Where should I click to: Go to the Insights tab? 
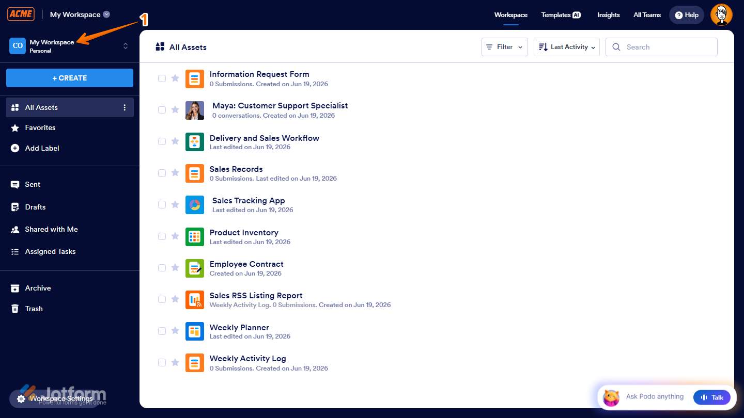click(609, 15)
